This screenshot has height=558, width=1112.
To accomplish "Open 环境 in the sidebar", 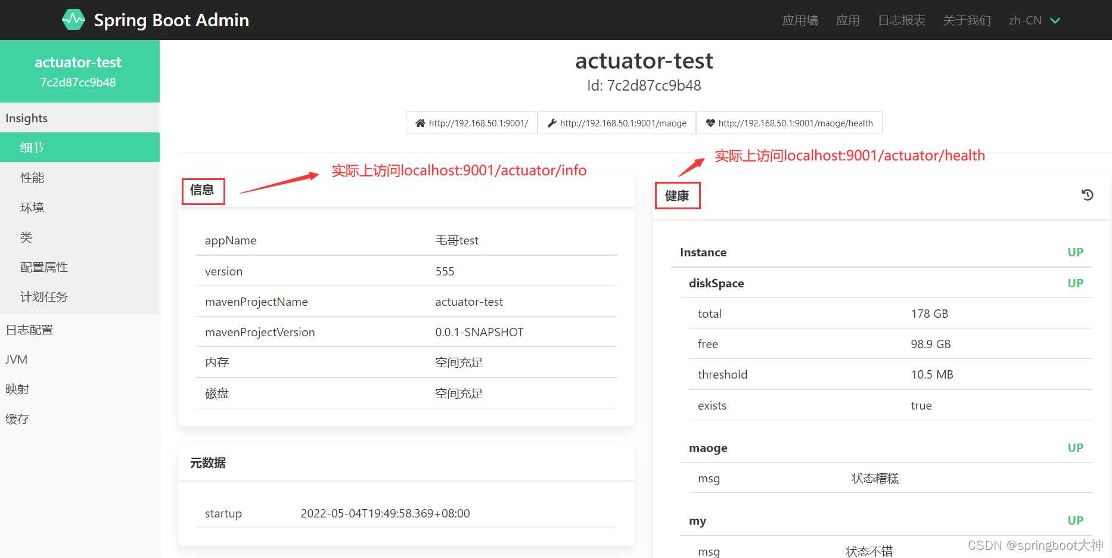I will pyautogui.click(x=80, y=207).
